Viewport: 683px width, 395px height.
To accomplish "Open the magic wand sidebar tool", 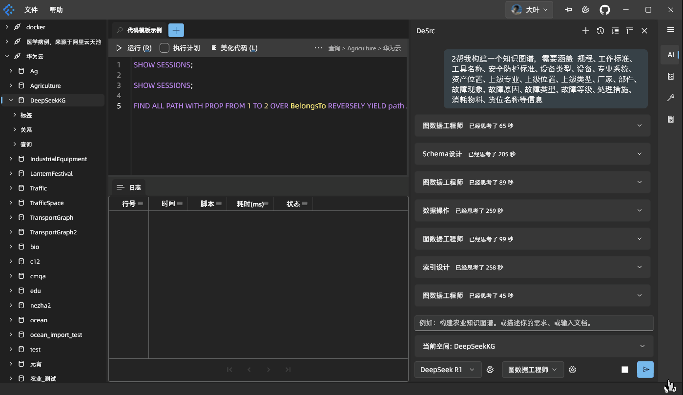I will [671, 98].
